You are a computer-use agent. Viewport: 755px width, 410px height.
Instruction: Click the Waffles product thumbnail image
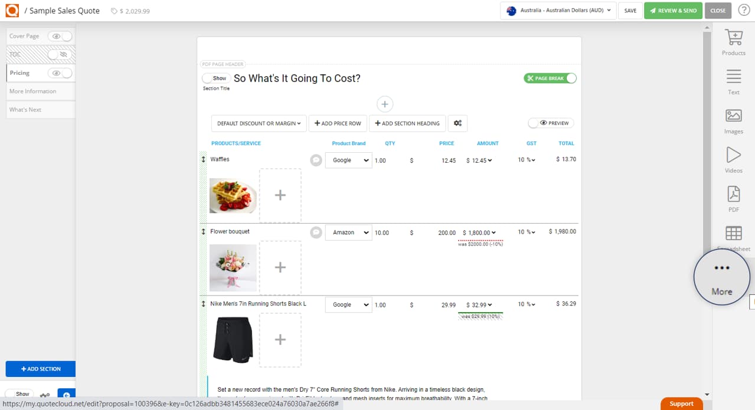233,195
